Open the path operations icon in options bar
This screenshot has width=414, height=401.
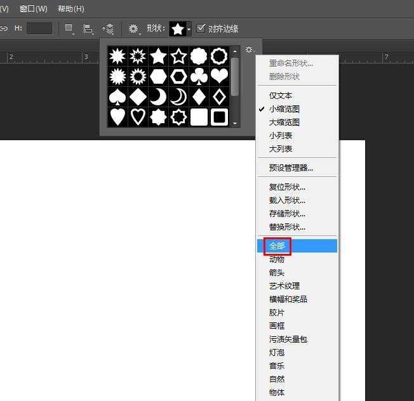click(x=70, y=29)
